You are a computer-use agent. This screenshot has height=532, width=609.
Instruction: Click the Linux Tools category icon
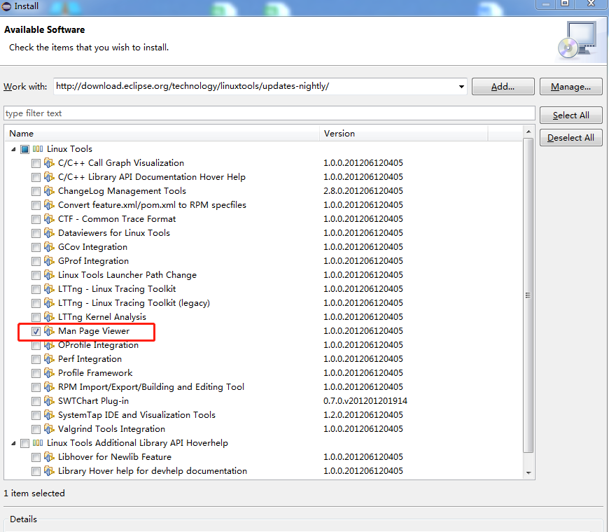38,148
